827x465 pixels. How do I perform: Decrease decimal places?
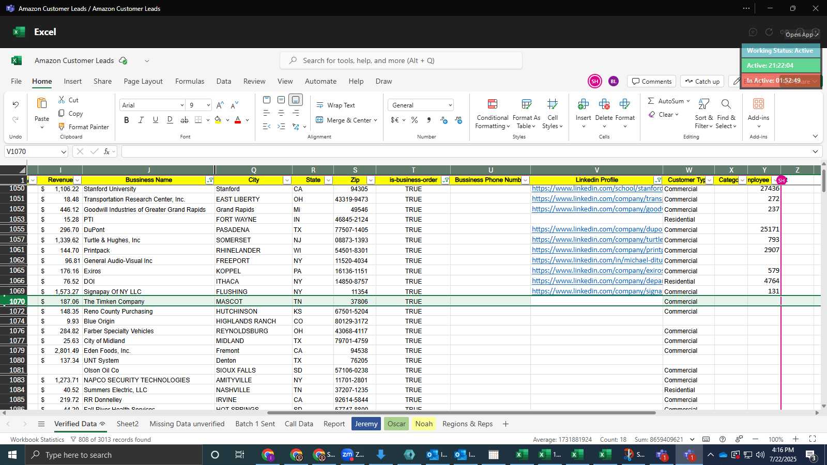pos(458,120)
